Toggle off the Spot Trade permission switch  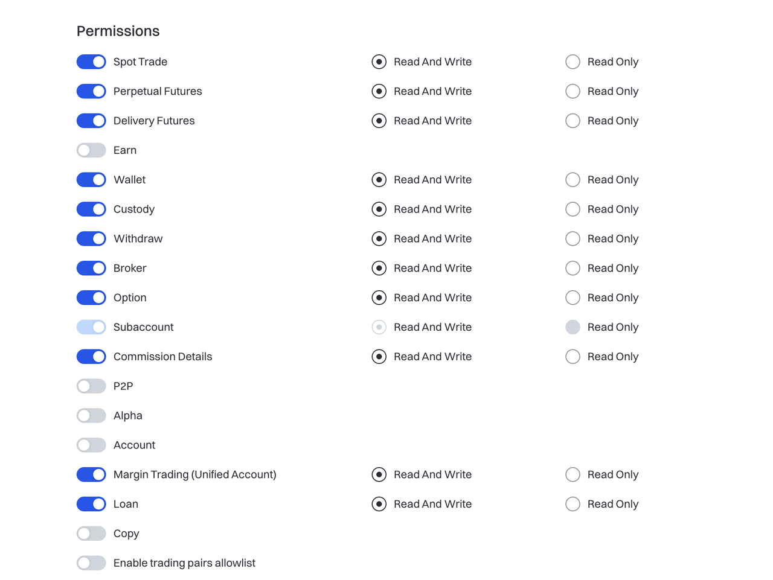coord(91,62)
